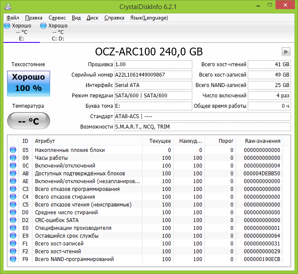Screen dimensions: 298x274
Task: Open the Вид menu
Action: tap(76, 18)
